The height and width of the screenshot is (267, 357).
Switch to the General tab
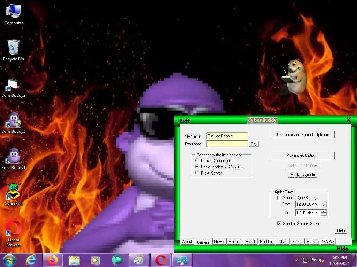203,242
